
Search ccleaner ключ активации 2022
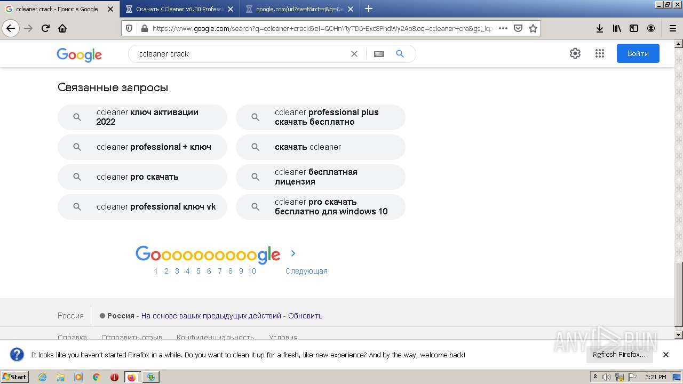pos(142,117)
